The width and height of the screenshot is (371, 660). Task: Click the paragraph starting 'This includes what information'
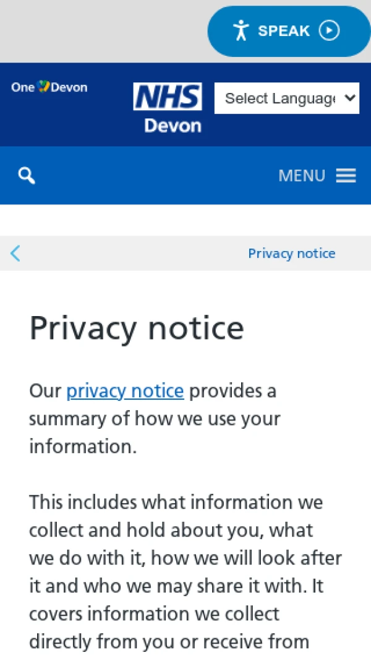tap(176, 502)
